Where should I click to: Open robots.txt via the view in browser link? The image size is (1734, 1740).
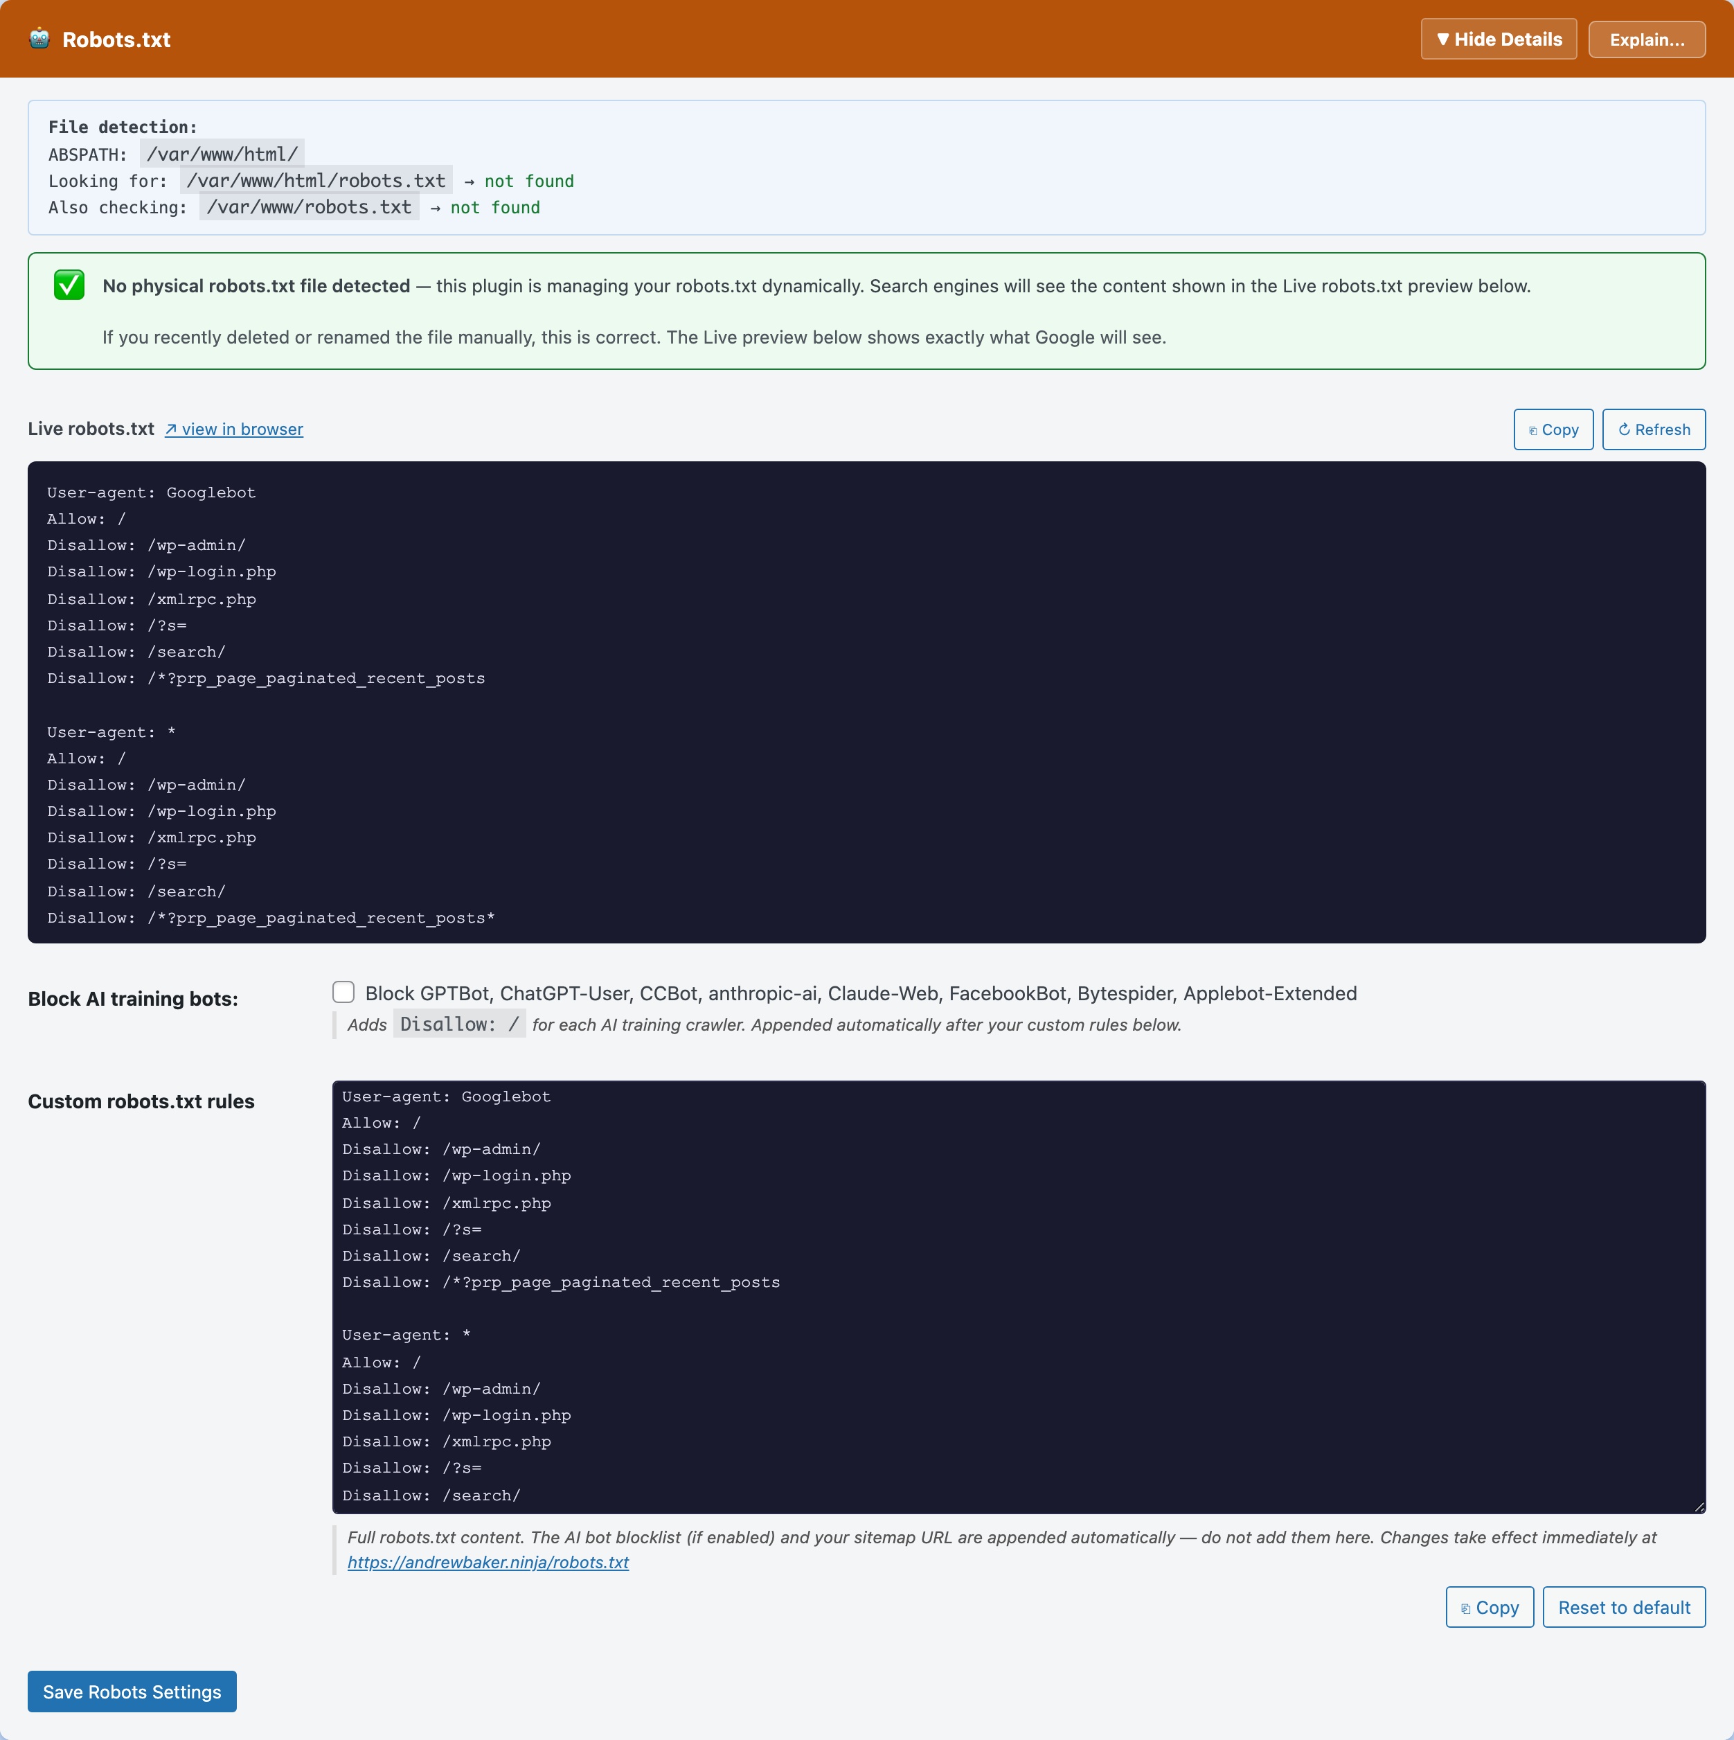tap(240, 429)
